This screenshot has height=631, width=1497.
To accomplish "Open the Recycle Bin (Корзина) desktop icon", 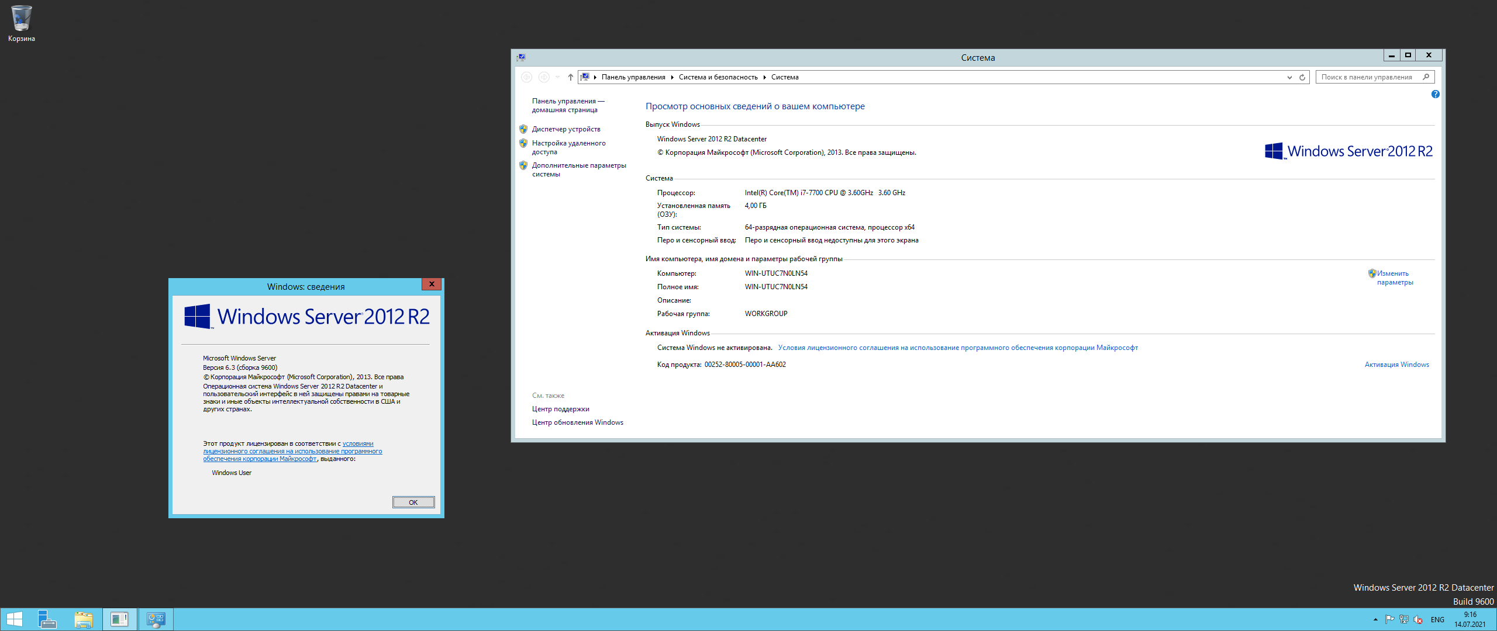I will point(22,23).
